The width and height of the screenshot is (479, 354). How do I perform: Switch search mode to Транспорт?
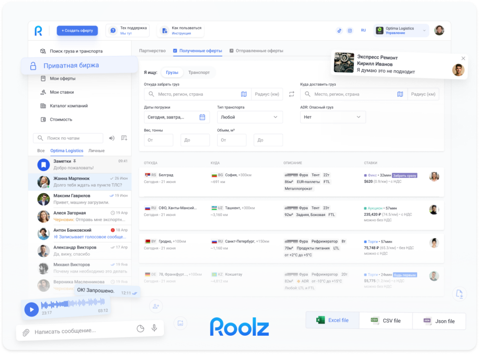[199, 73]
